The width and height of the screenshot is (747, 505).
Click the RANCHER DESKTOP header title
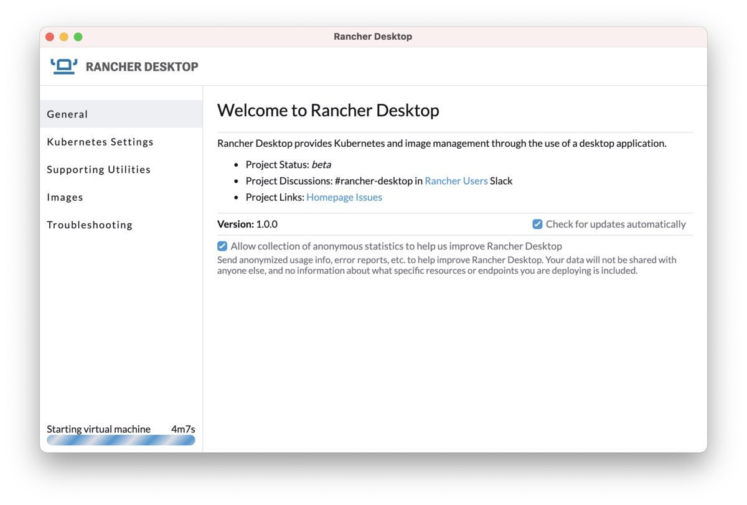tap(142, 67)
